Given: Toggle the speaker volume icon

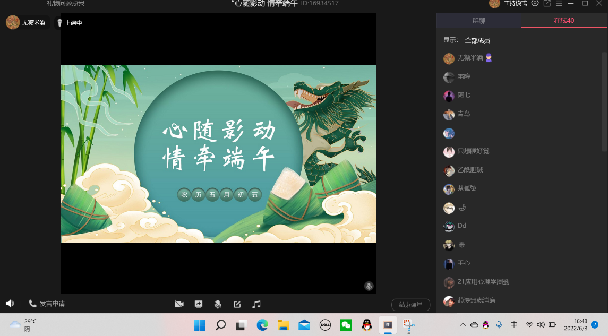Looking at the screenshot, I should click(x=10, y=304).
